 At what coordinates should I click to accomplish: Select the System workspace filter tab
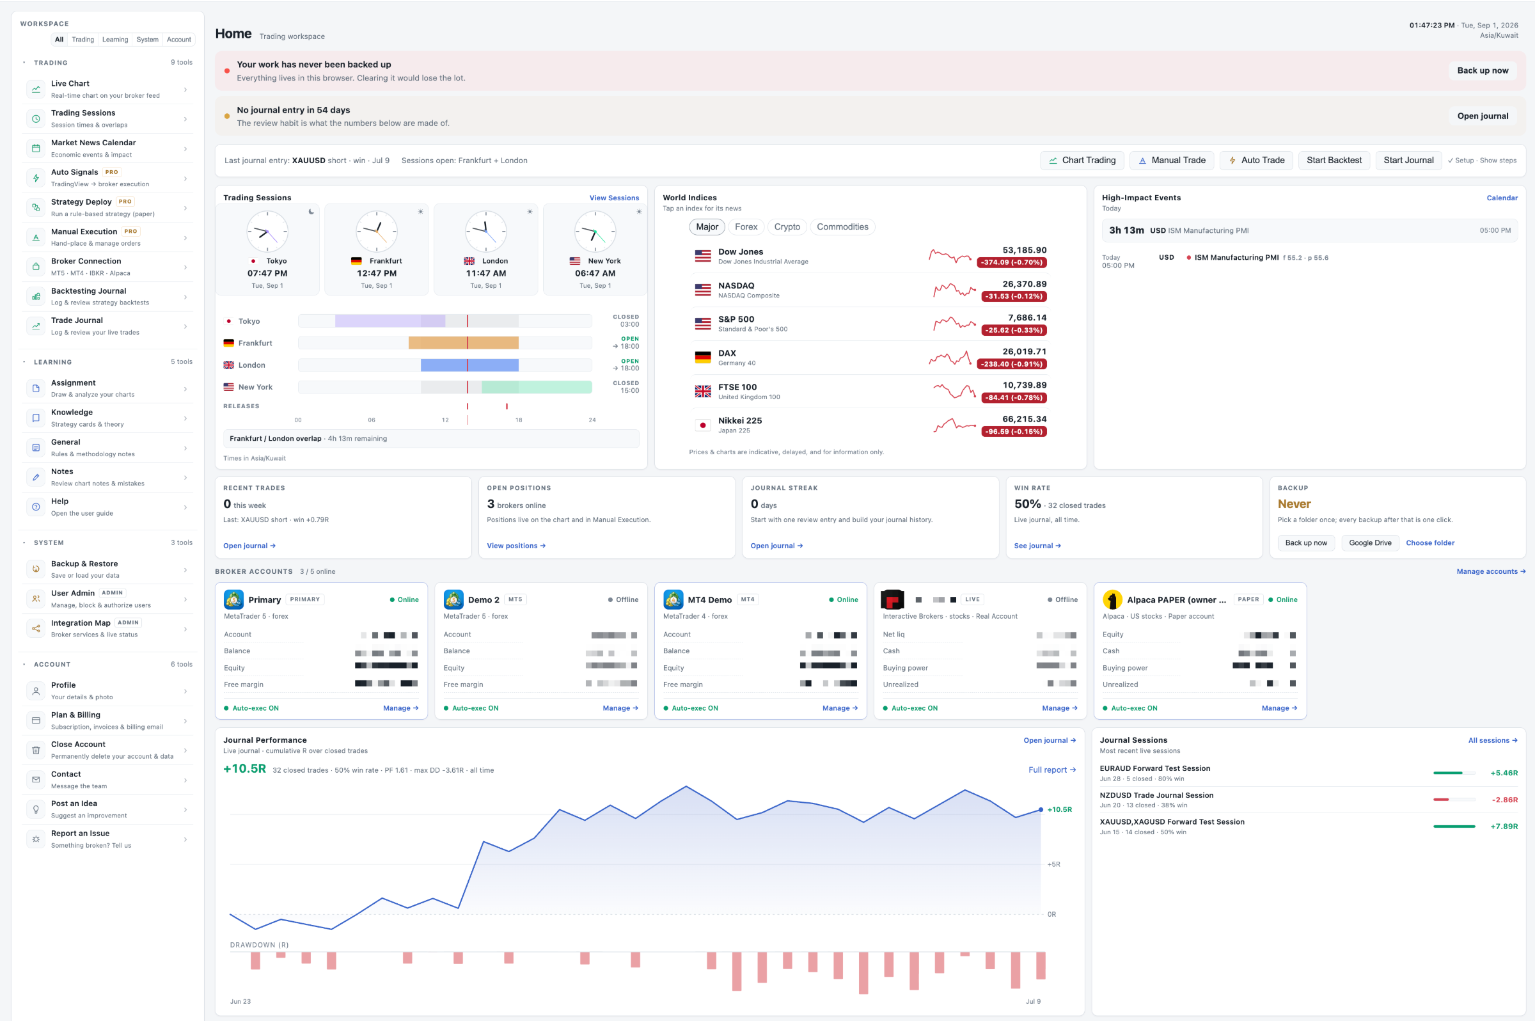[147, 40]
